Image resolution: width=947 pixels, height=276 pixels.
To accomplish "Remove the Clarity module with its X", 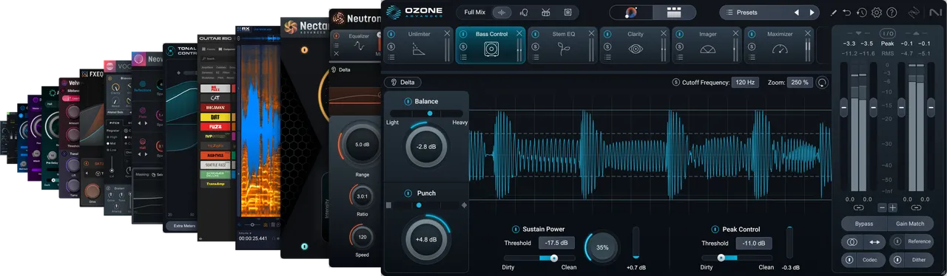I will 664,34.
